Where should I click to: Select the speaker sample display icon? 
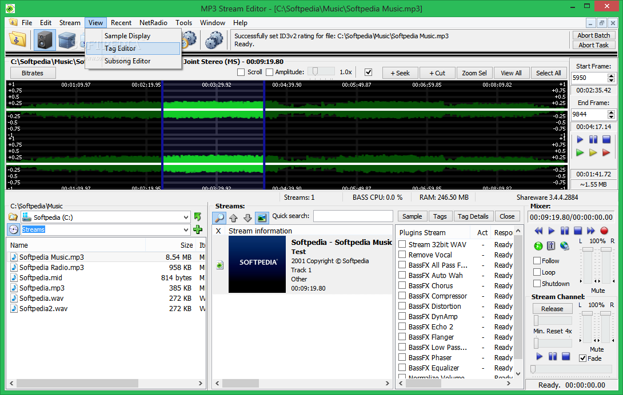(x=45, y=40)
